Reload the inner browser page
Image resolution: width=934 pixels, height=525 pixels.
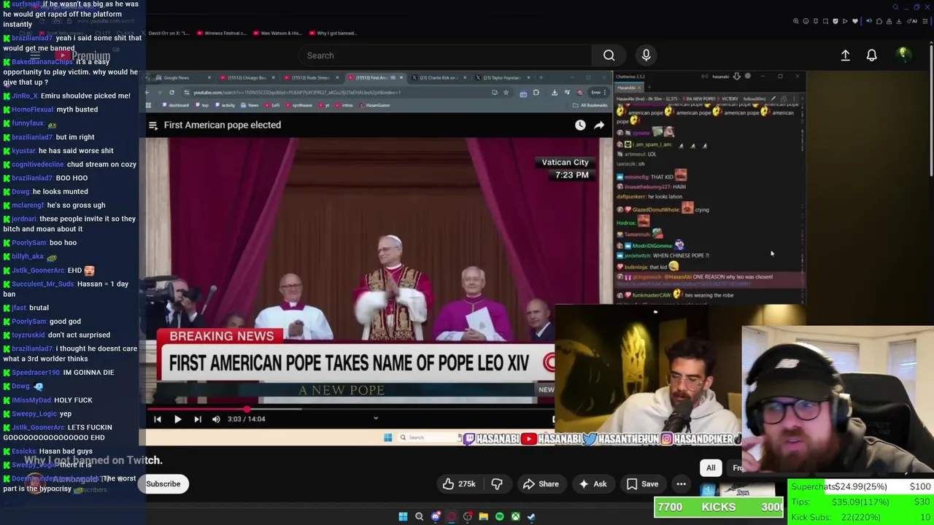pyautogui.click(x=171, y=93)
